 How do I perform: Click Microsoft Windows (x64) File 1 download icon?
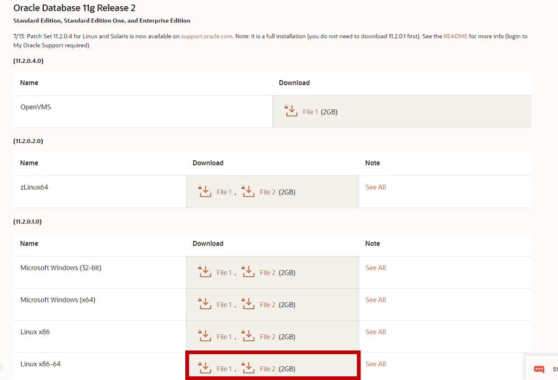[205, 304]
